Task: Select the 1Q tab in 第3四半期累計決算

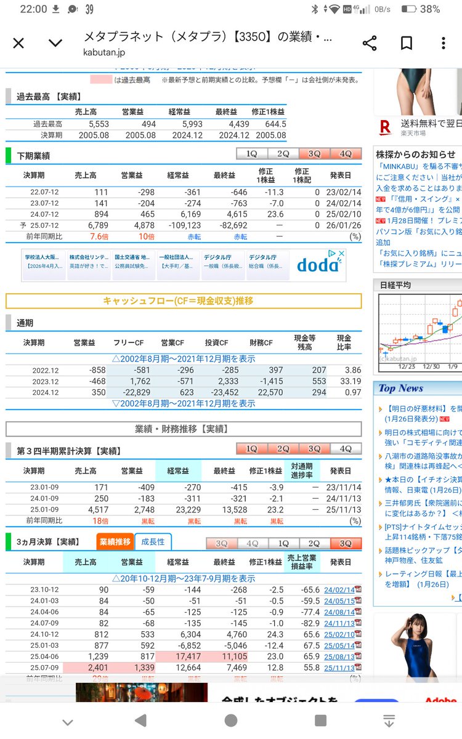Action: [x=252, y=449]
